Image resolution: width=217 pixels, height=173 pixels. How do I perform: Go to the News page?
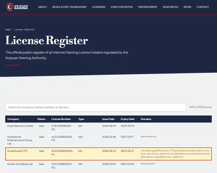pyautogui.click(x=187, y=7)
